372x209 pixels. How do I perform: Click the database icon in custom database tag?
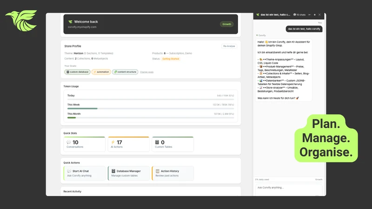(67, 72)
